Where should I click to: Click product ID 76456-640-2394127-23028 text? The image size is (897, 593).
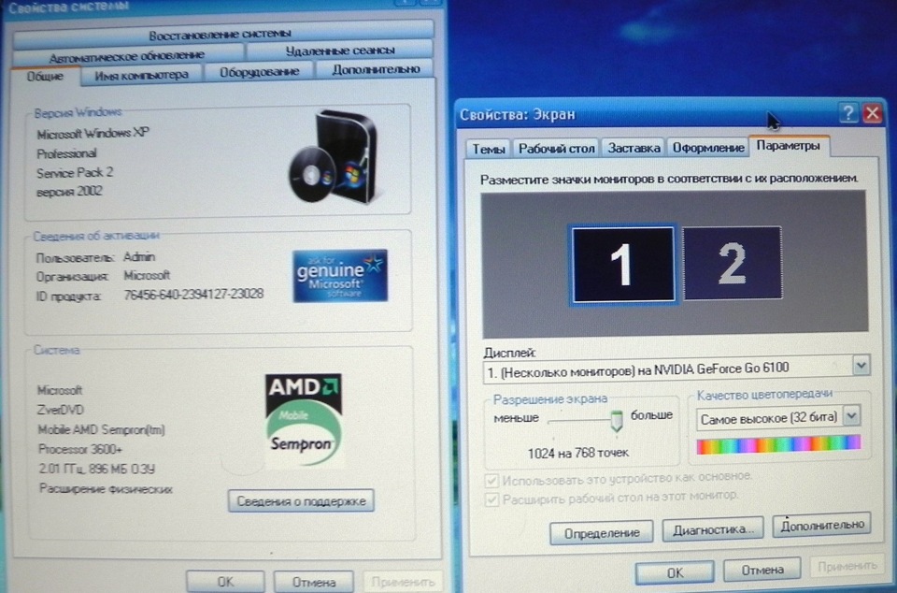pyautogui.click(x=193, y=295)
